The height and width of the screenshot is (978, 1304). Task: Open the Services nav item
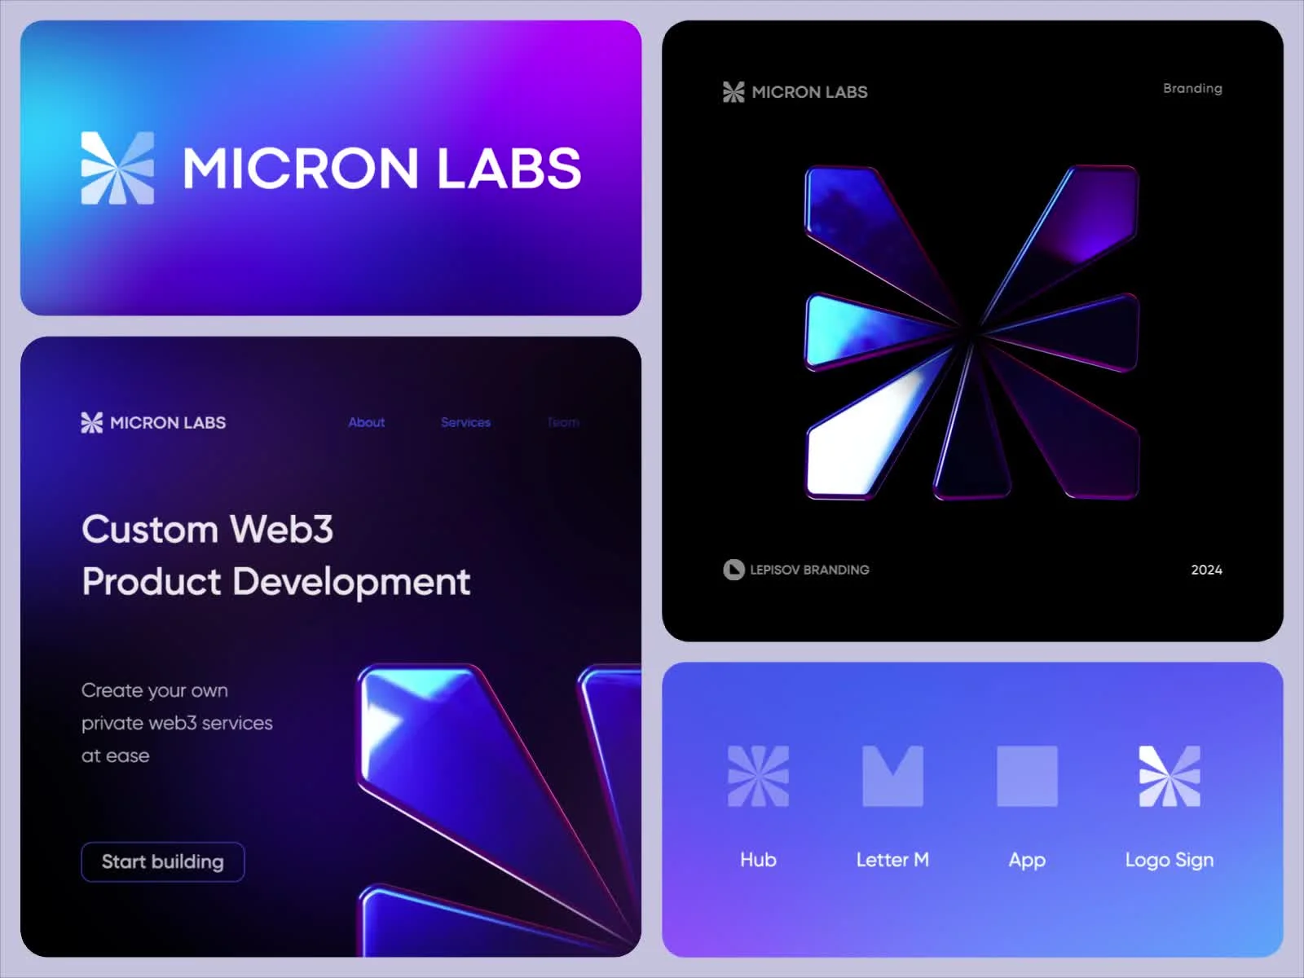pos(465,422)
